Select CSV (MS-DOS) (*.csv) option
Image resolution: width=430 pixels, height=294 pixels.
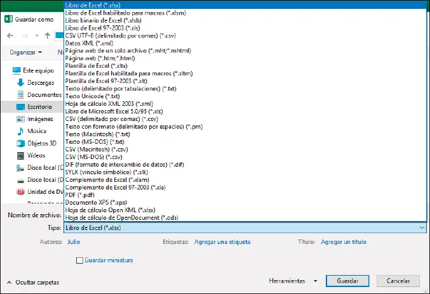click(245, 157)
